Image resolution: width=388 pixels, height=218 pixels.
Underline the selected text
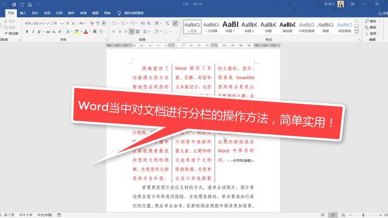click(x=39, y=31)
